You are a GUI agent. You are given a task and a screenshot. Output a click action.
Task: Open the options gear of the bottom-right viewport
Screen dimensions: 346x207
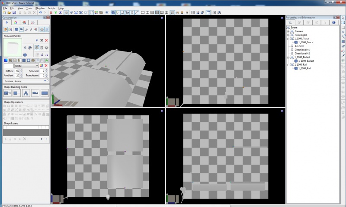(282, 111)
